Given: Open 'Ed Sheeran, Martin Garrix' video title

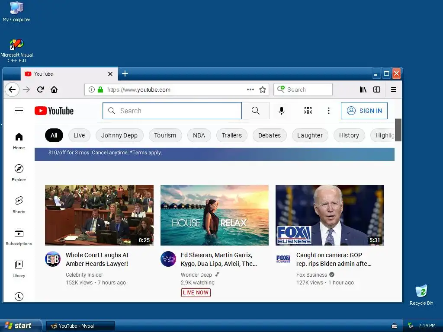Looking at the screenshot, I should click(218, 259).
